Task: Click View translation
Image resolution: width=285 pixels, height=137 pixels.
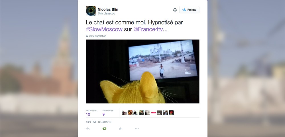Action: [97, 36]
